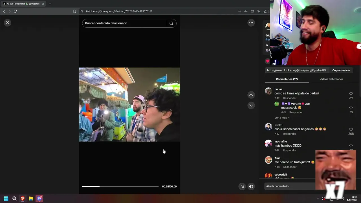The height and width of the screenshot is (203, 361).
Task: Open File Explorer from taskbar
Action: tap(31, 198)
